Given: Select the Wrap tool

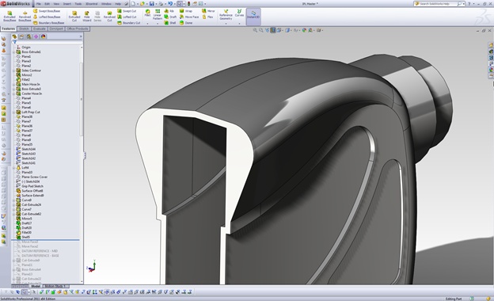Looking at the screenshot, I should pos(186,11).
